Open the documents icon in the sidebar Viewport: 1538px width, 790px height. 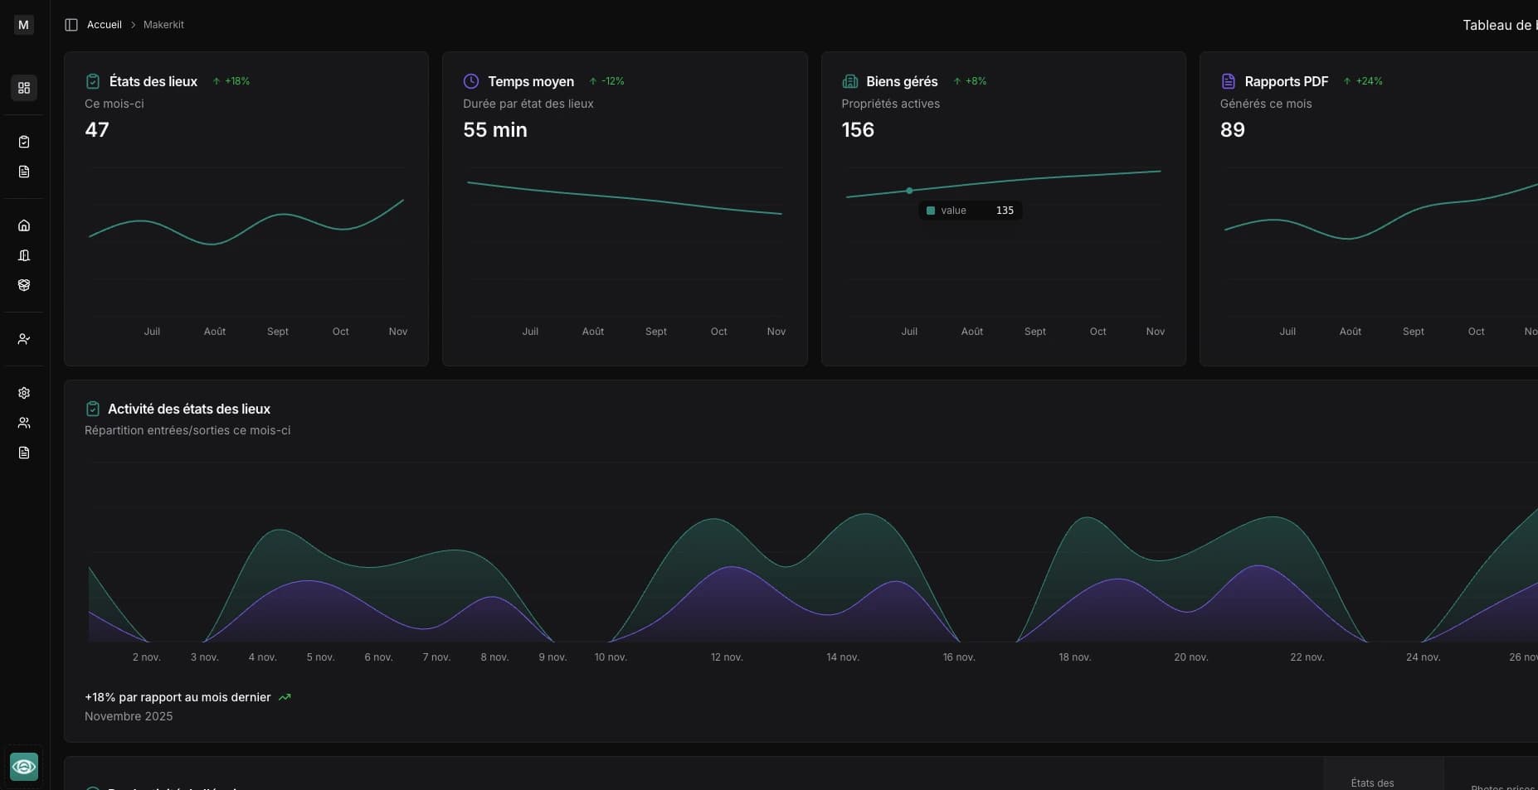(23, 172)
